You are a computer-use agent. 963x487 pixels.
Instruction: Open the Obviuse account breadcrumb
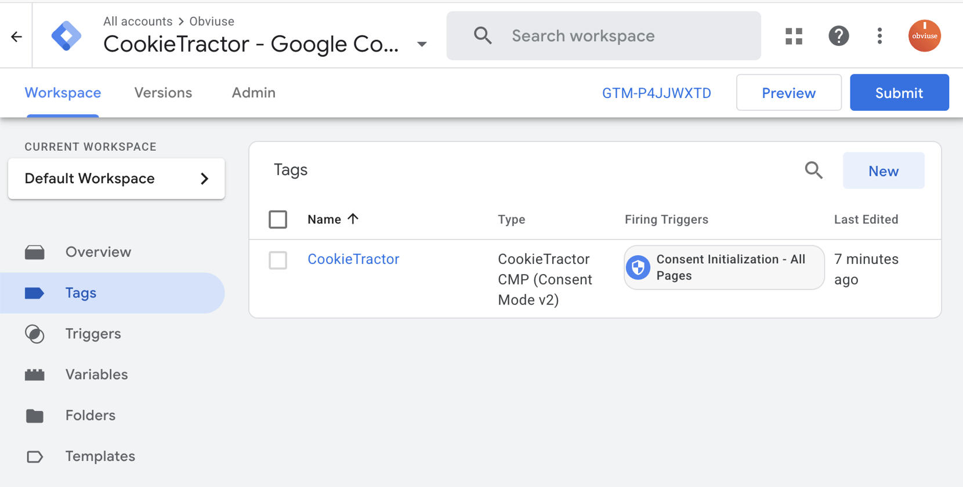212,21
